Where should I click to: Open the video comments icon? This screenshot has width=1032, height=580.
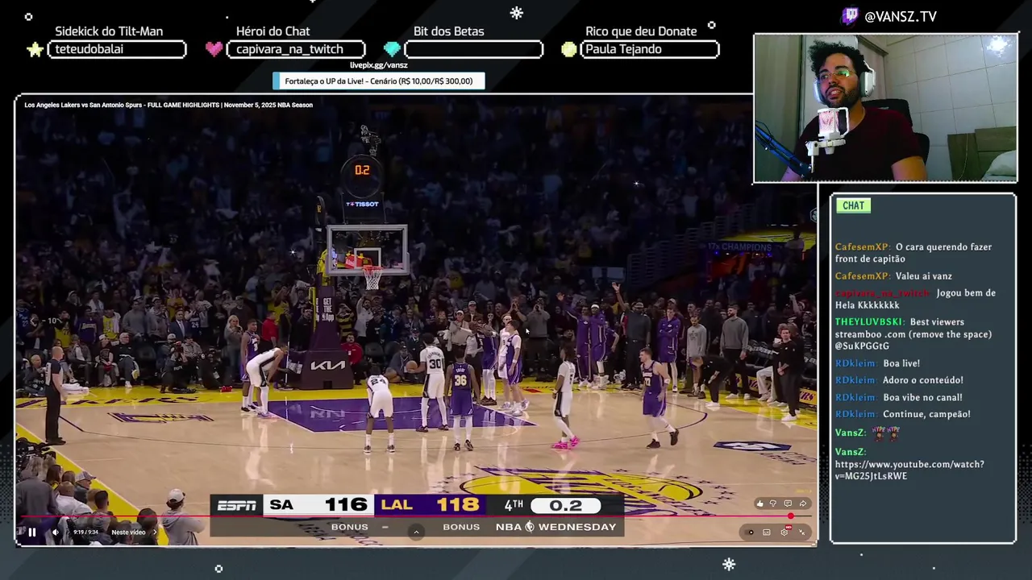pyautogui.click(x=788, y=503)
